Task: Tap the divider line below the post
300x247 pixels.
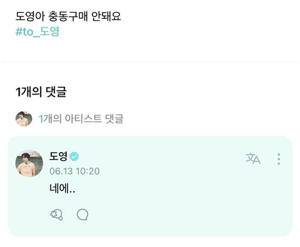Action: pyautogui.click(x=150, y=62)
